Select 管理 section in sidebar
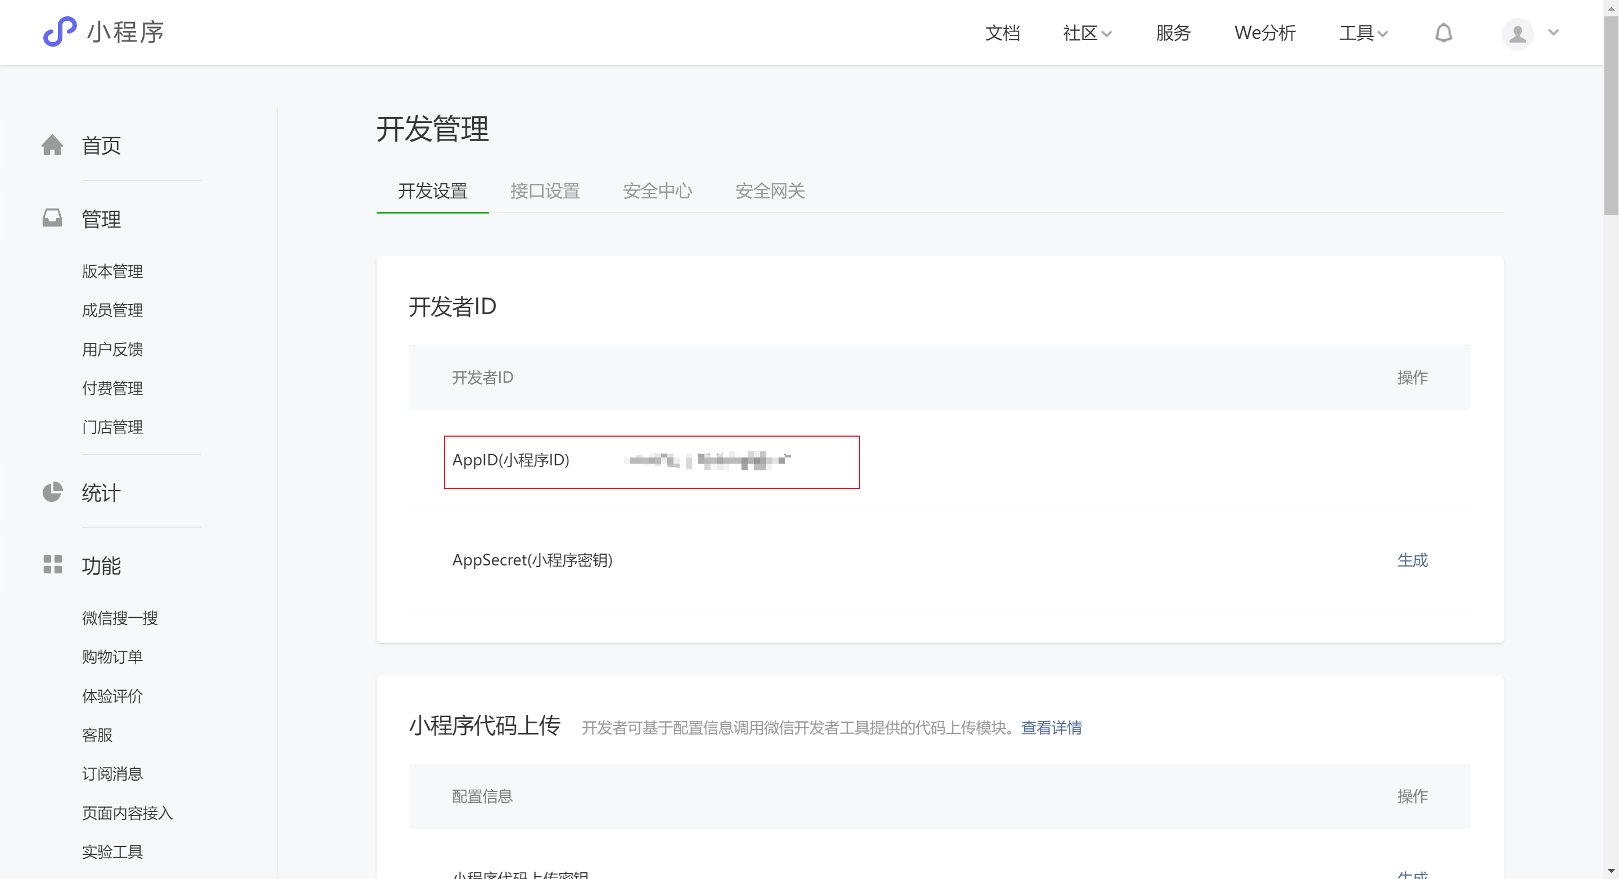1619x879 pixels. [x=101, y=219]
